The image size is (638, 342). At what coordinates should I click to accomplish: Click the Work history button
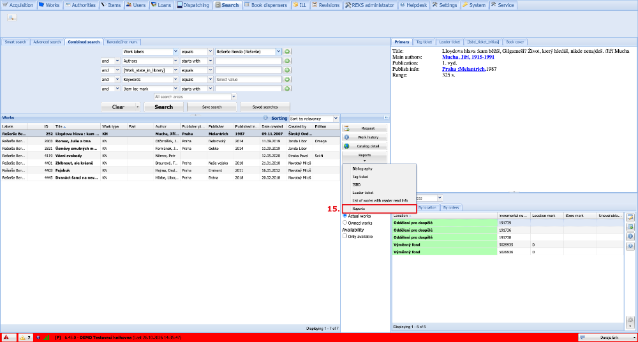(x=364, y=137)
